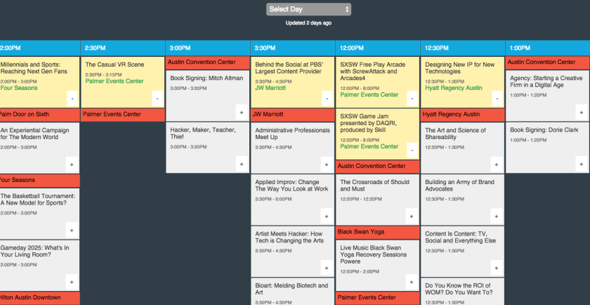Add The Basketball Tournament session with plus

pyautogui.click(x=72, y=230)
